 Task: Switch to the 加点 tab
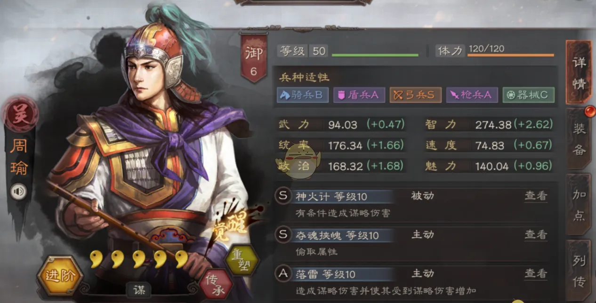(x=579, y=204)
